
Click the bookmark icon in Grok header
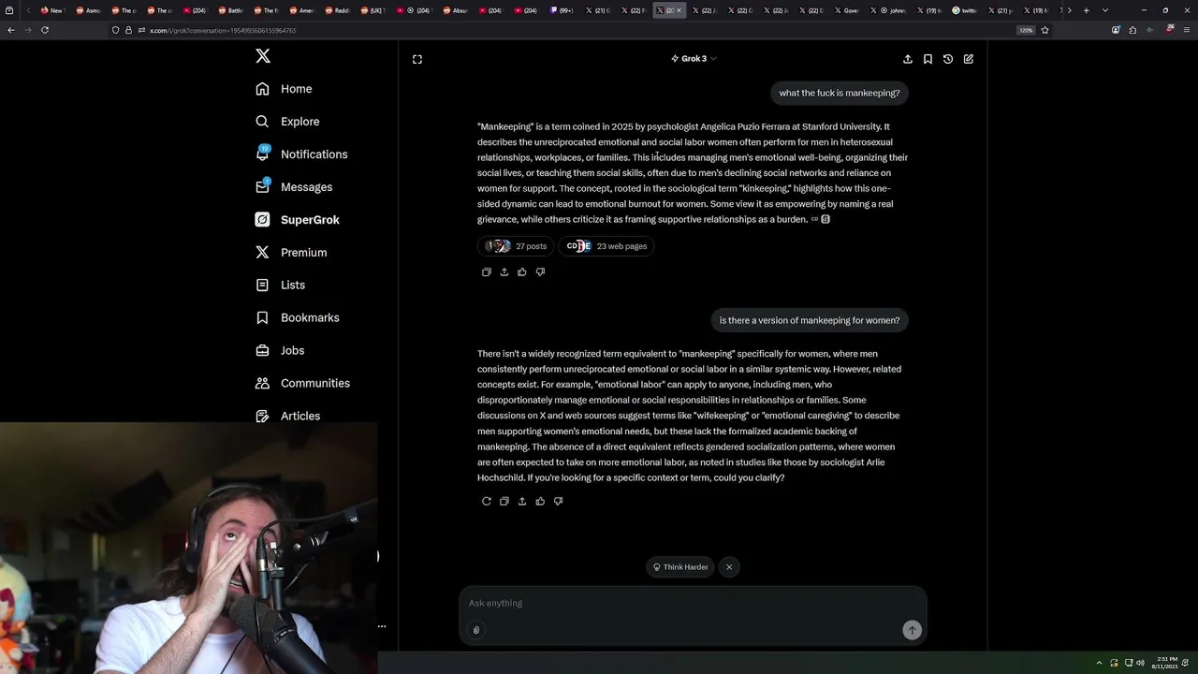928,59
